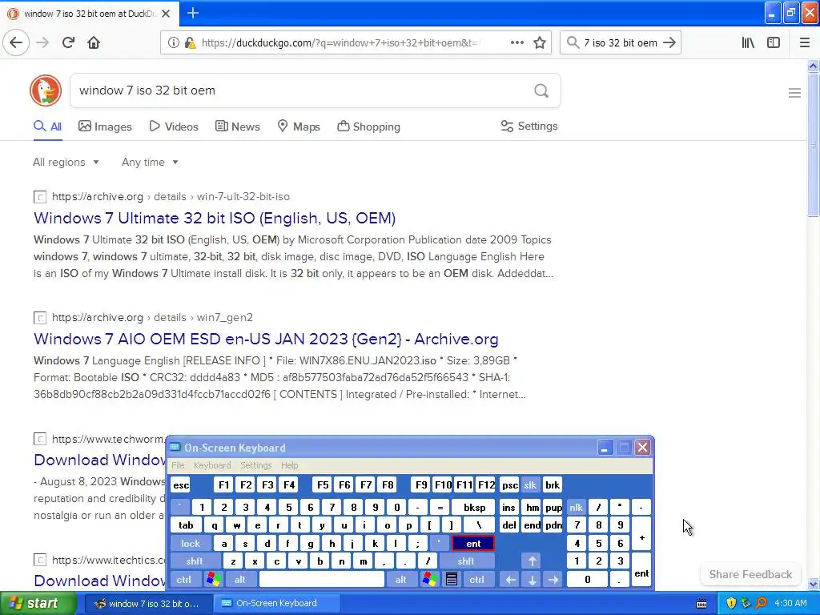Open DuckDuckGo Settings dropdown
Screen dimensions: 820x615
pyautogui.click(x=529, y=126)
